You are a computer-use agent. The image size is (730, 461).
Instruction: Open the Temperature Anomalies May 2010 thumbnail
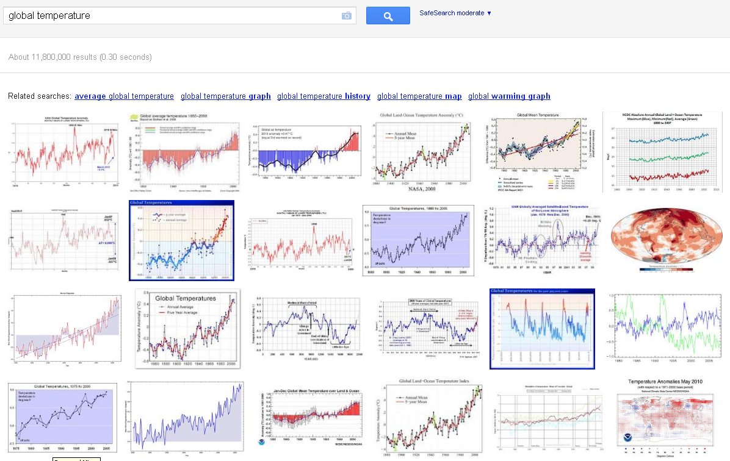[665, 418]
